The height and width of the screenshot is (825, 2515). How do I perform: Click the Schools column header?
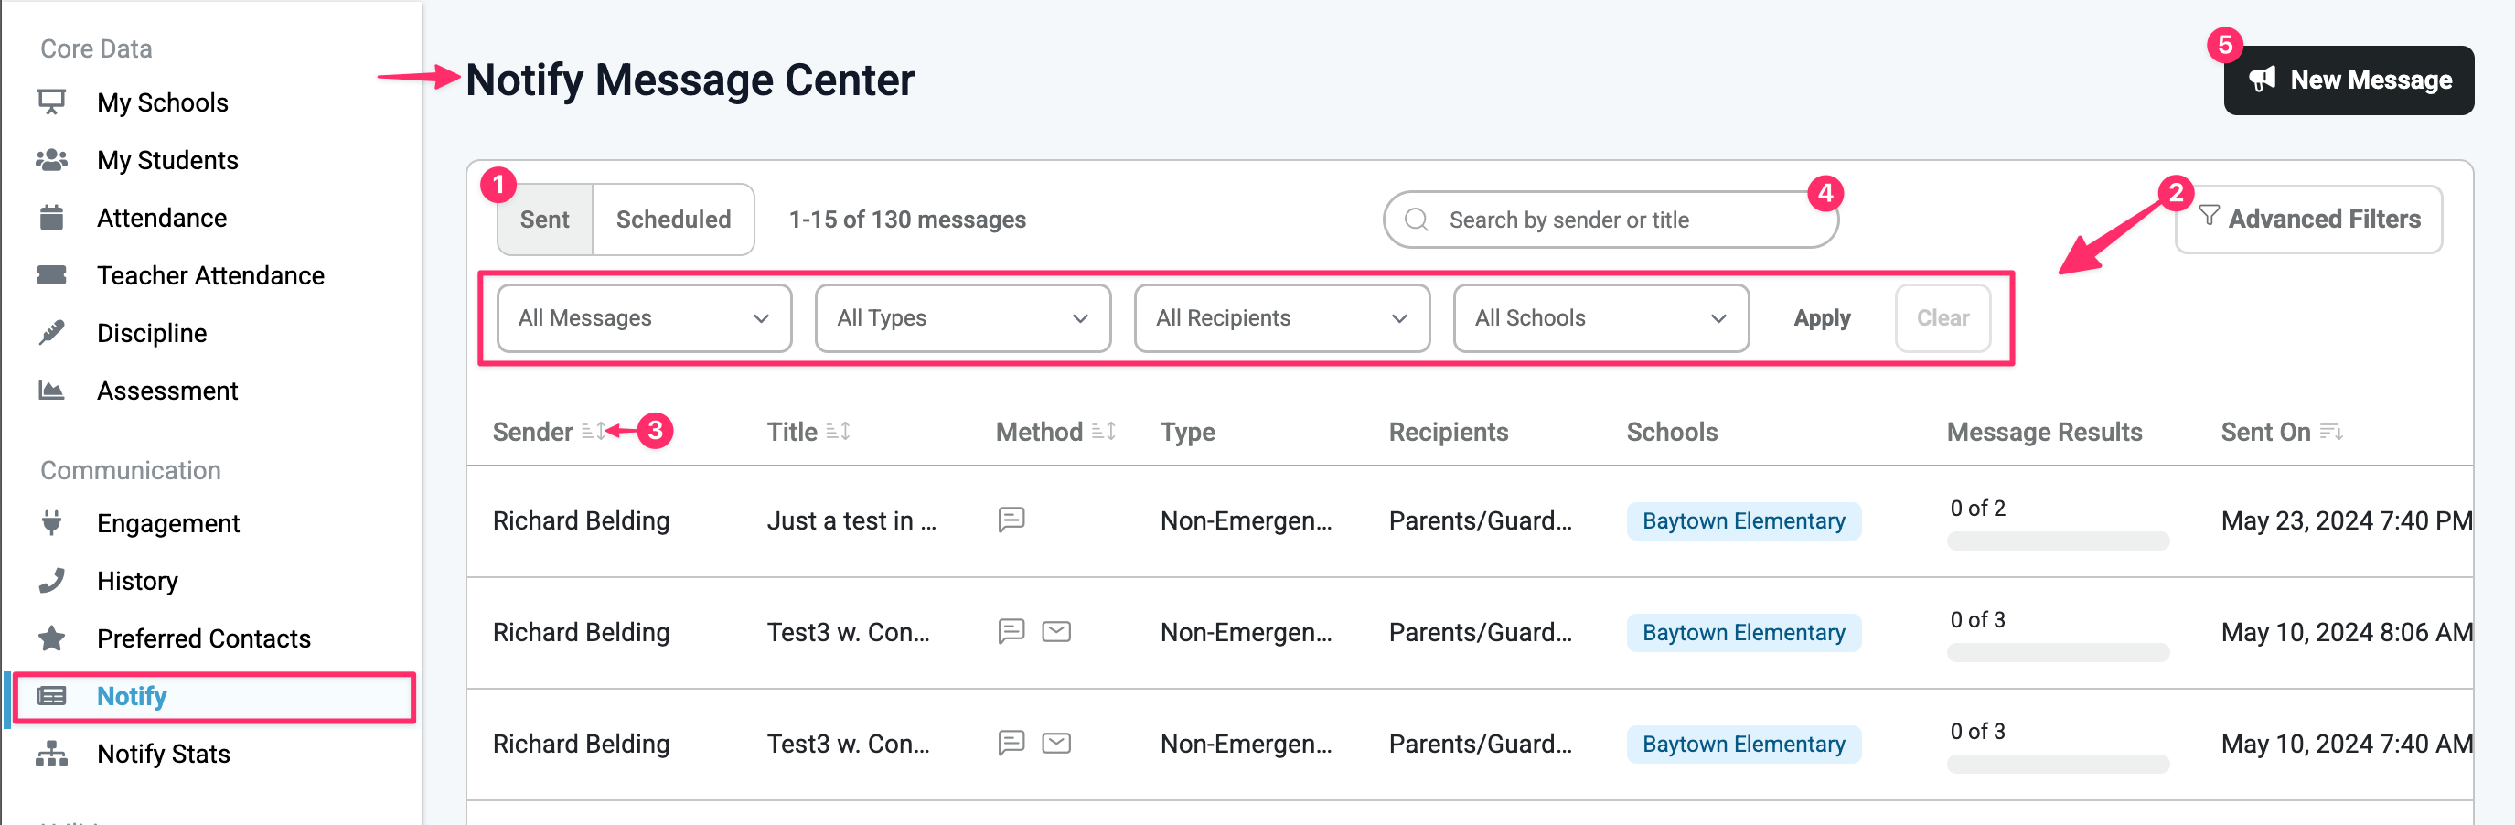(1672, 432)
